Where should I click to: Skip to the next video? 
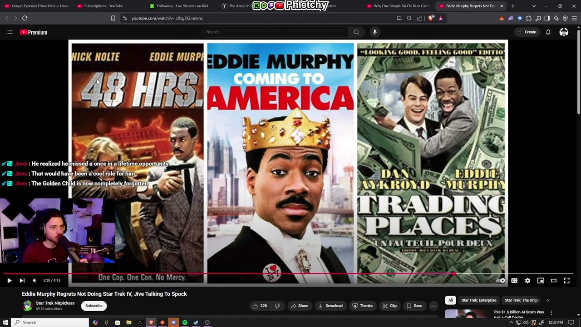22,281
